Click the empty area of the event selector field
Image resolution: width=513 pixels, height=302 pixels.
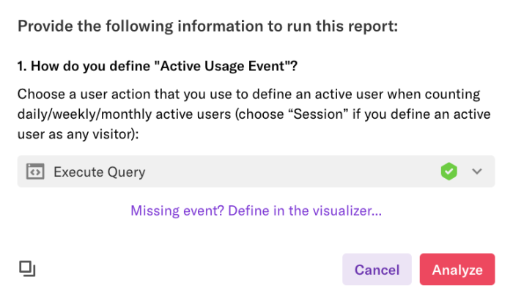tap(291, 172)
